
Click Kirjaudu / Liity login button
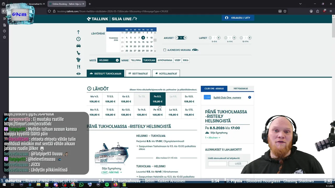[238, 18]
